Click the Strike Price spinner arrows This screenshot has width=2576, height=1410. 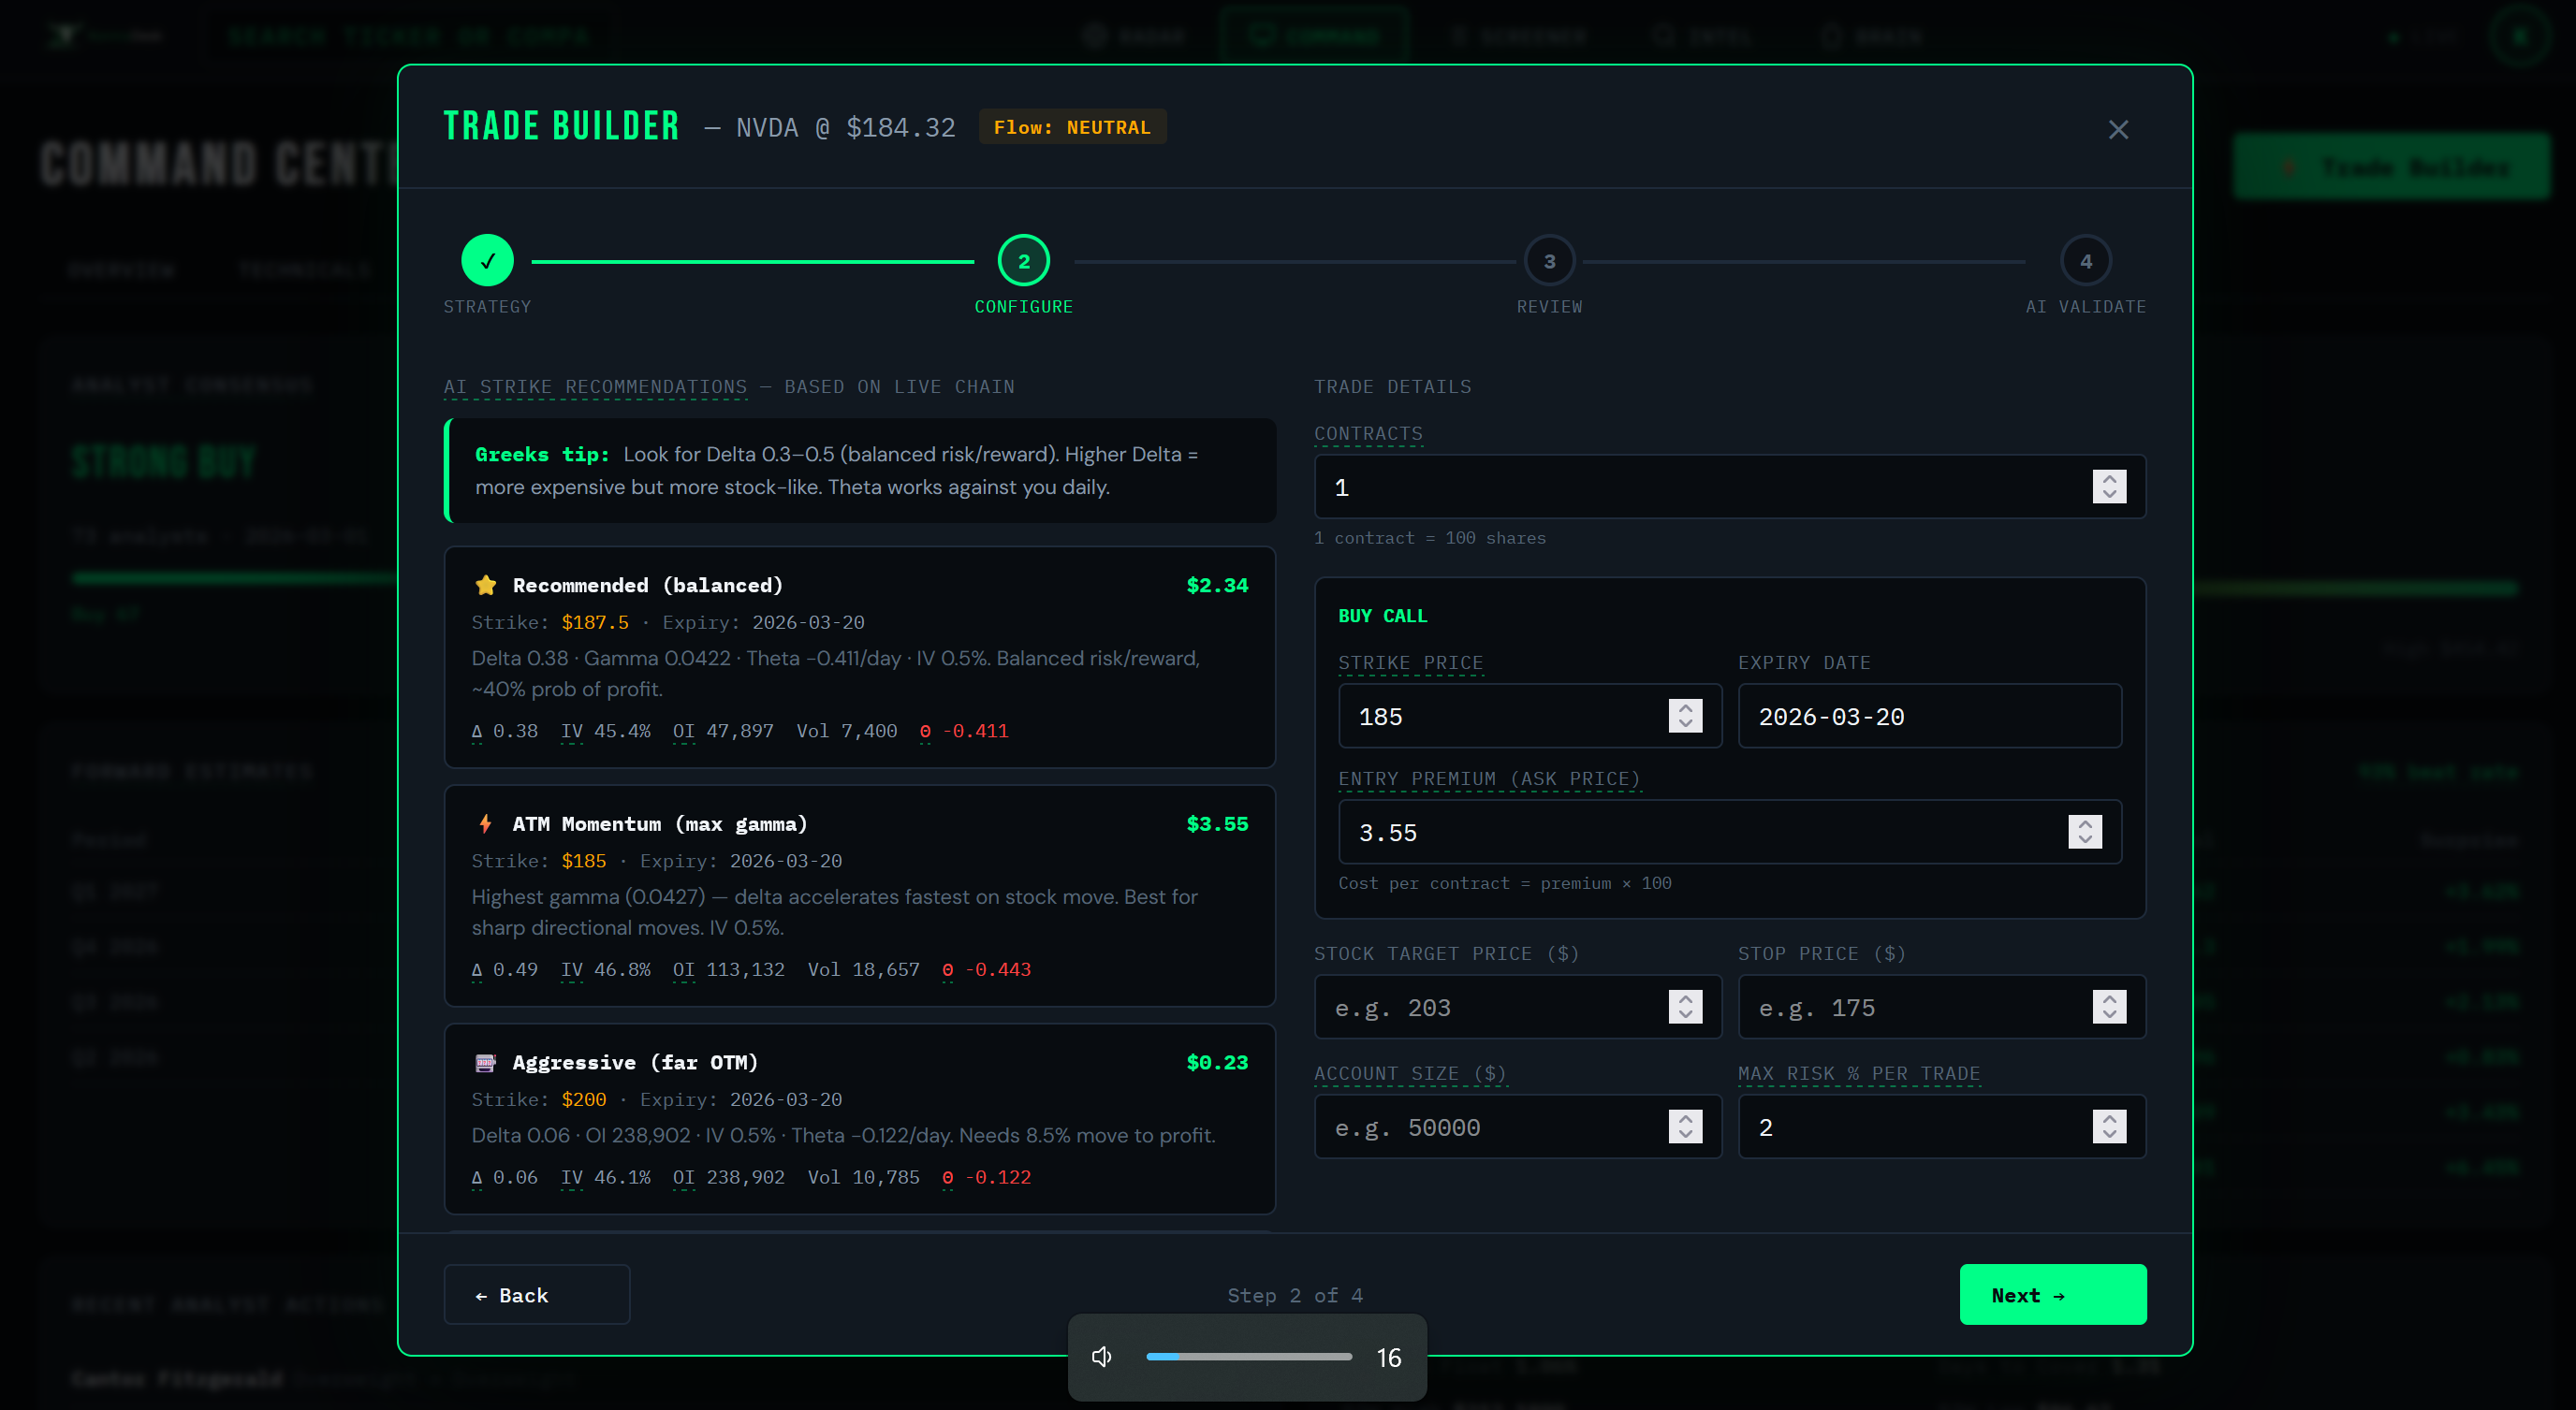coord(1685,716)
